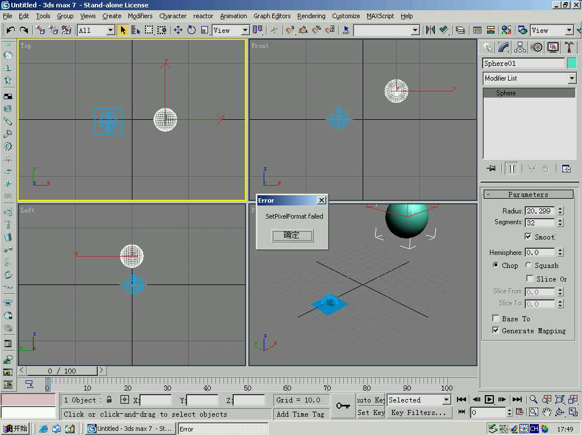Open the named selection sets dropdown
This screenshot has height=436, width=582.
pyautogui.click(x=415, y=31)
